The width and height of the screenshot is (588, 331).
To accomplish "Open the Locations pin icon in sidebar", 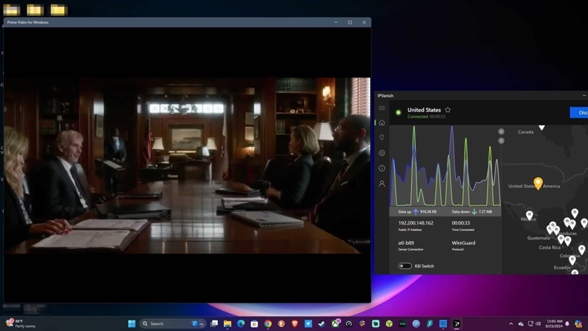I will click(382, 138).
